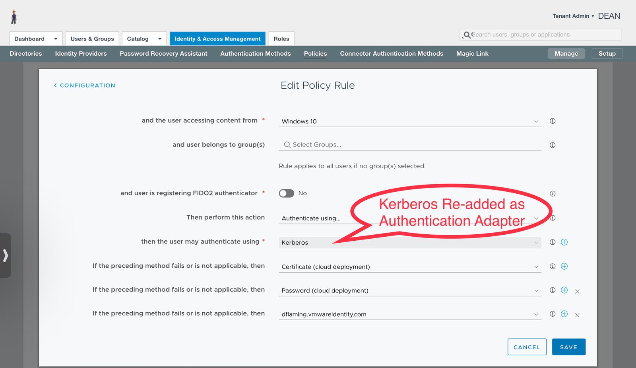The width and height of the screenshot is (636, 368).
Task: Delete the dflaming.vmwareidentity.com fallback row
Action: click(577, 315)
